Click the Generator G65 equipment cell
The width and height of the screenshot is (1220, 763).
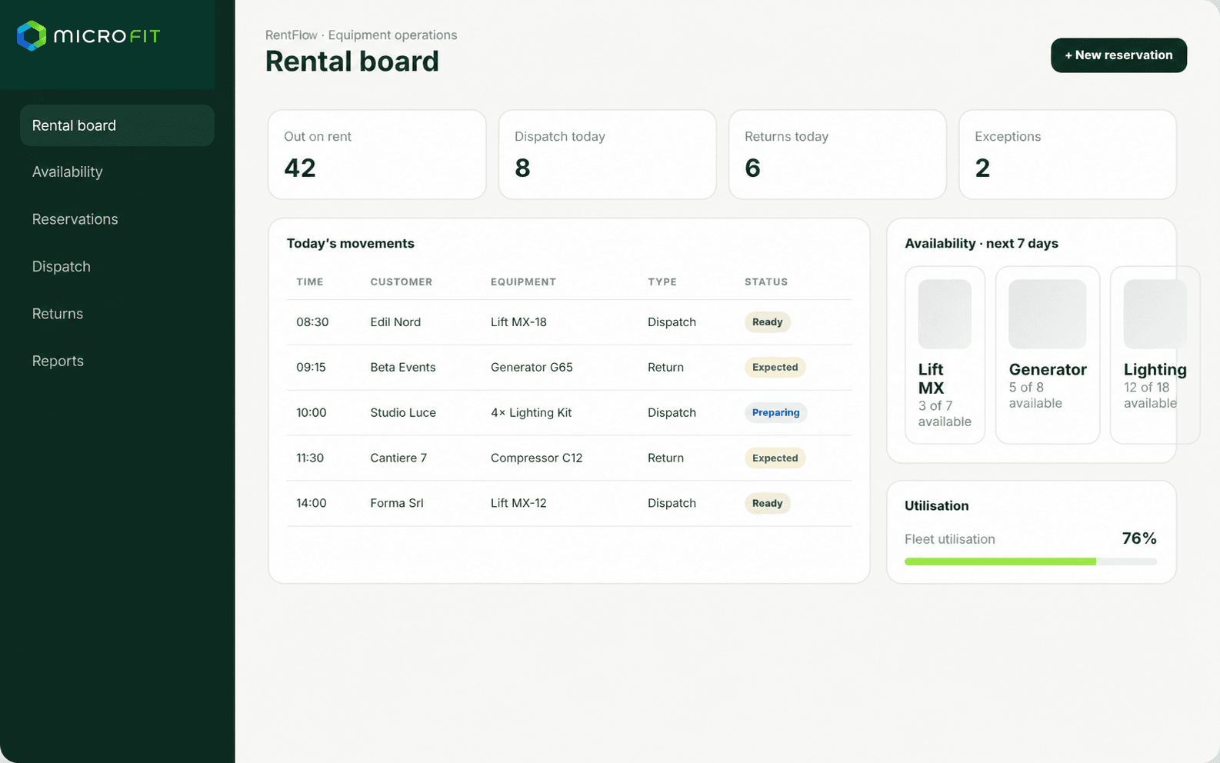pyautogui.click(x=532, y=368)
